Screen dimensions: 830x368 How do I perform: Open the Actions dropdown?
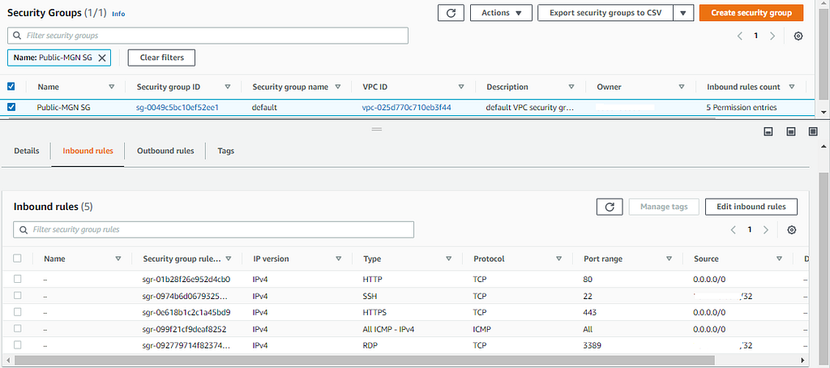501,13
